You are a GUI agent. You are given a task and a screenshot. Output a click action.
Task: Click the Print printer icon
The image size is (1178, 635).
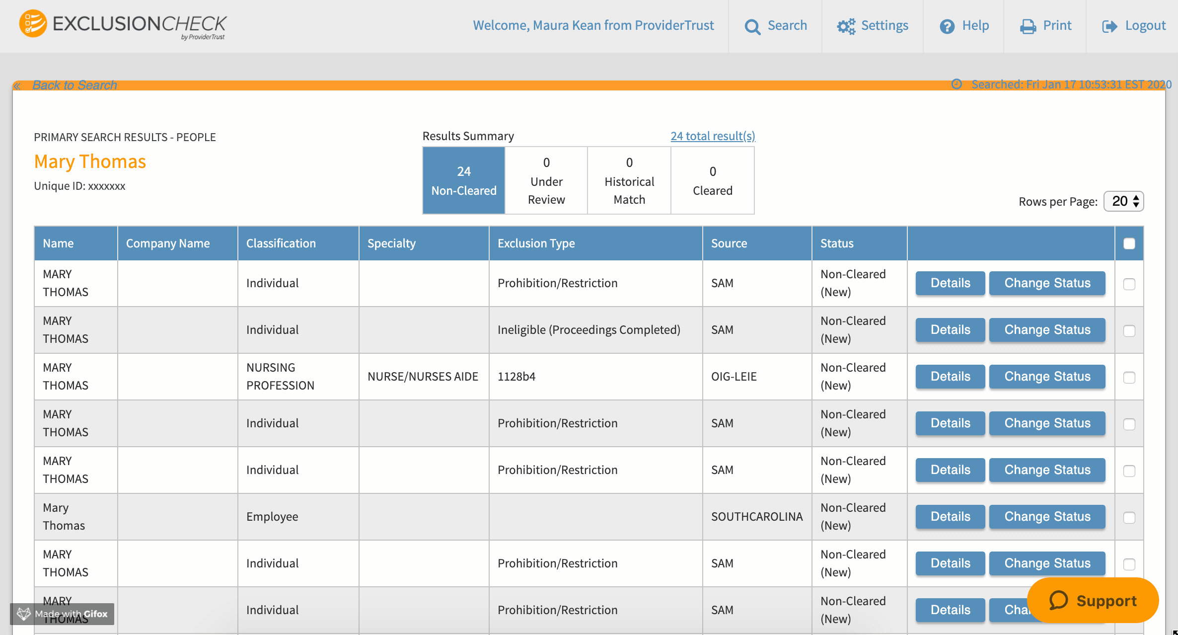(1028, 26)
